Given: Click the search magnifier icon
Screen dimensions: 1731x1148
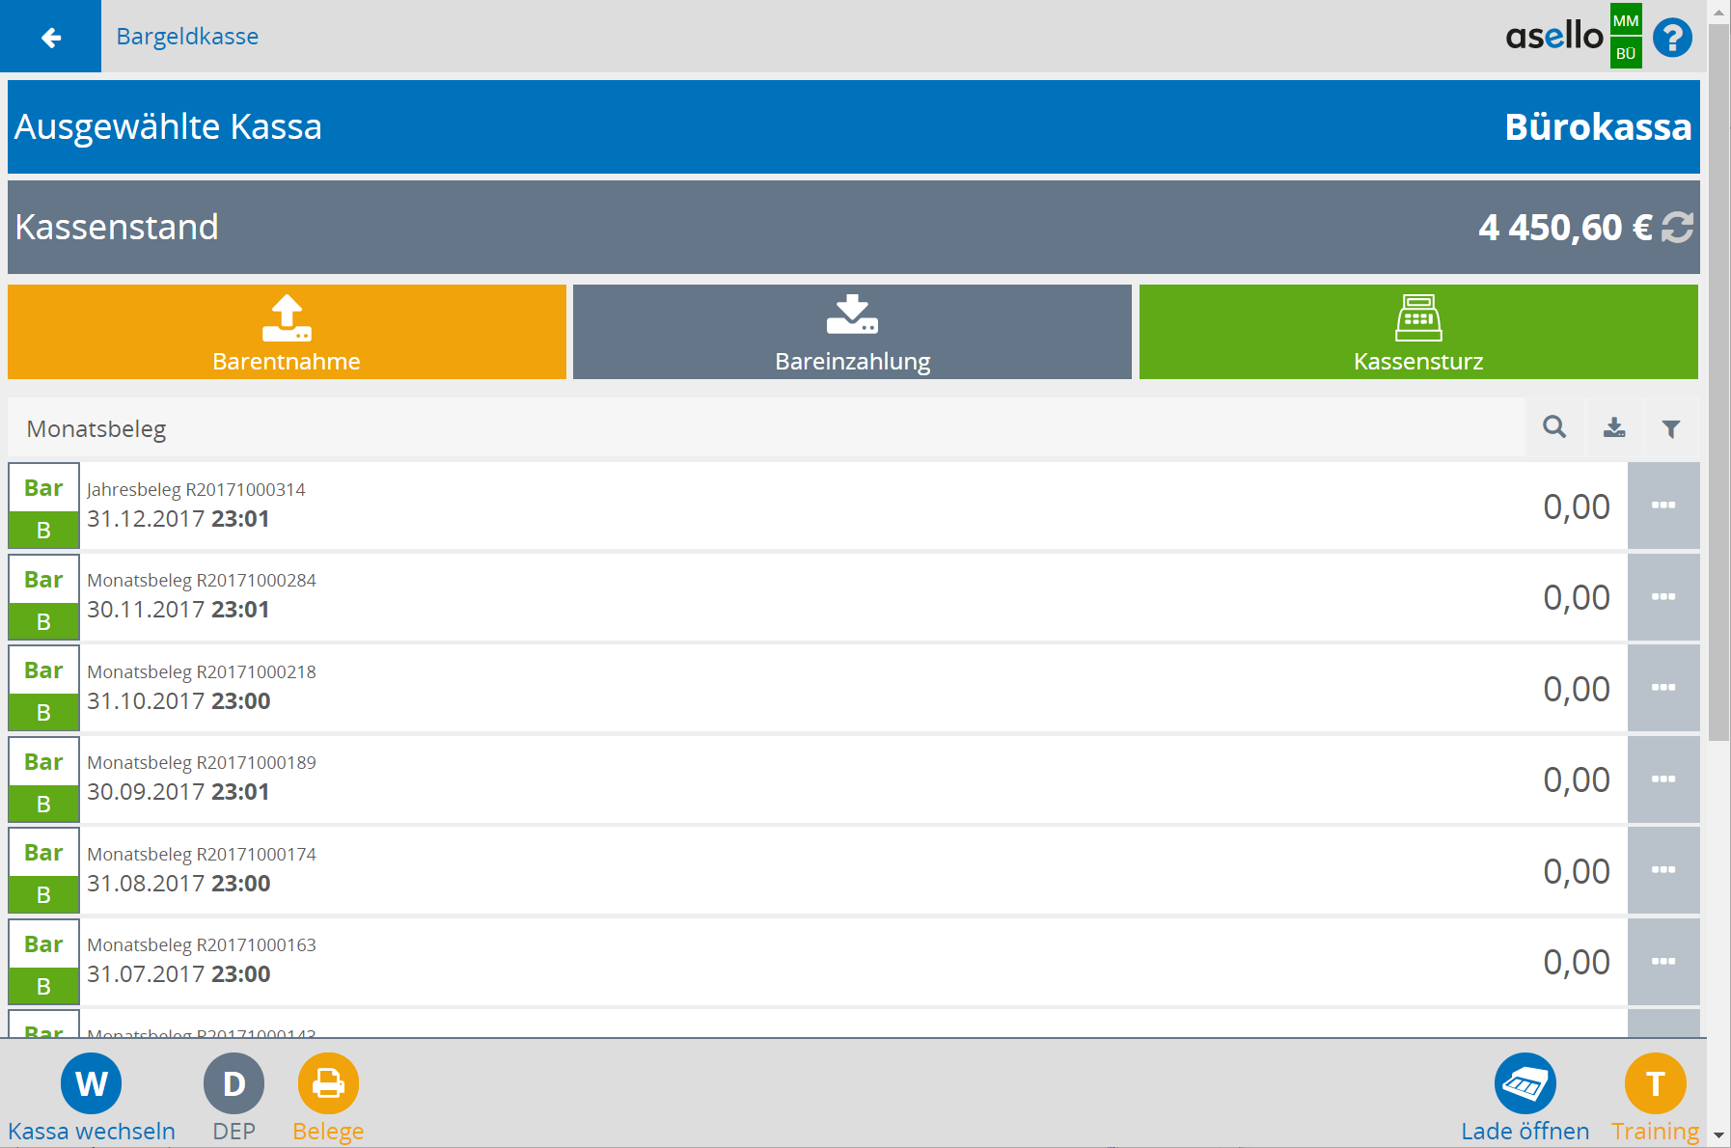Looking at the screenshot, I should point(1553,427).
